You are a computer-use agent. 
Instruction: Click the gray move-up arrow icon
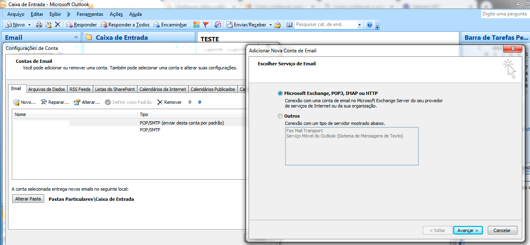(190, 102)
